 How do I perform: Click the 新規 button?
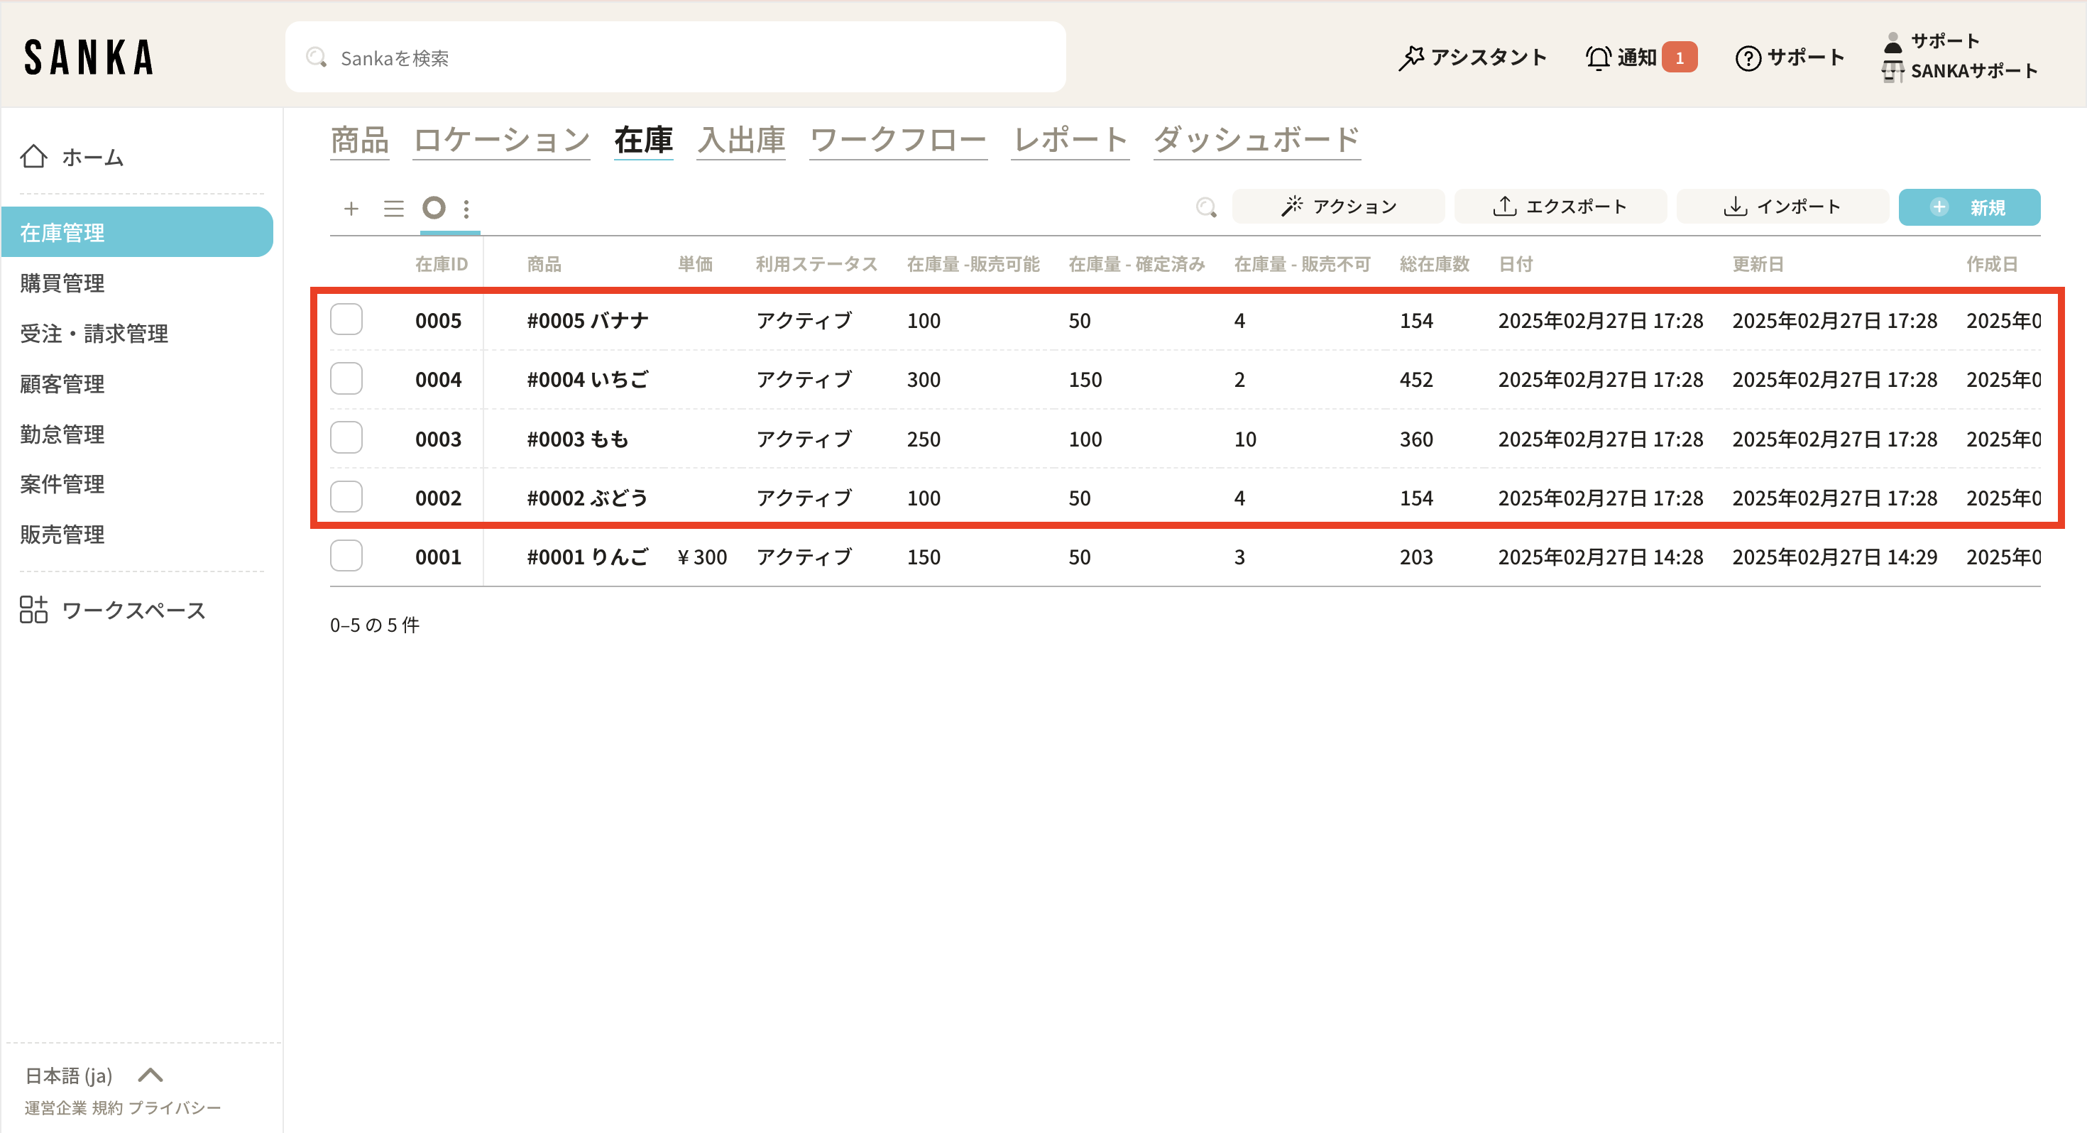(1968, 207)
